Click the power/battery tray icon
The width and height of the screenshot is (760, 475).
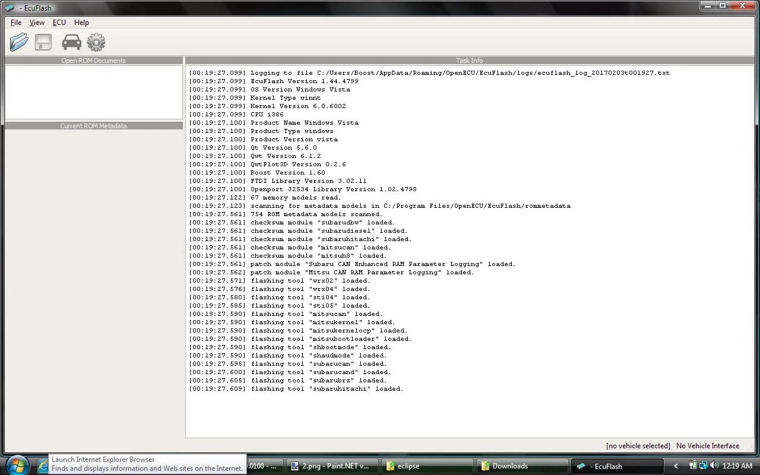coord(693,465)
